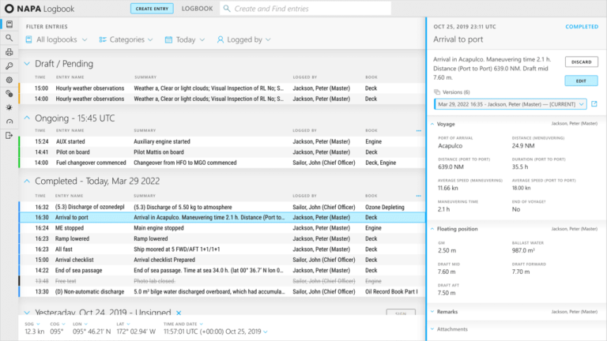Open the Categories filter dropdown

[x=126, y=39]
